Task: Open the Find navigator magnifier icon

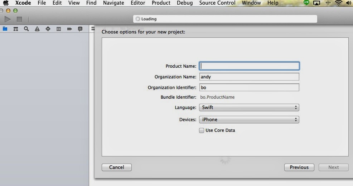Action: tap(26, 29)
